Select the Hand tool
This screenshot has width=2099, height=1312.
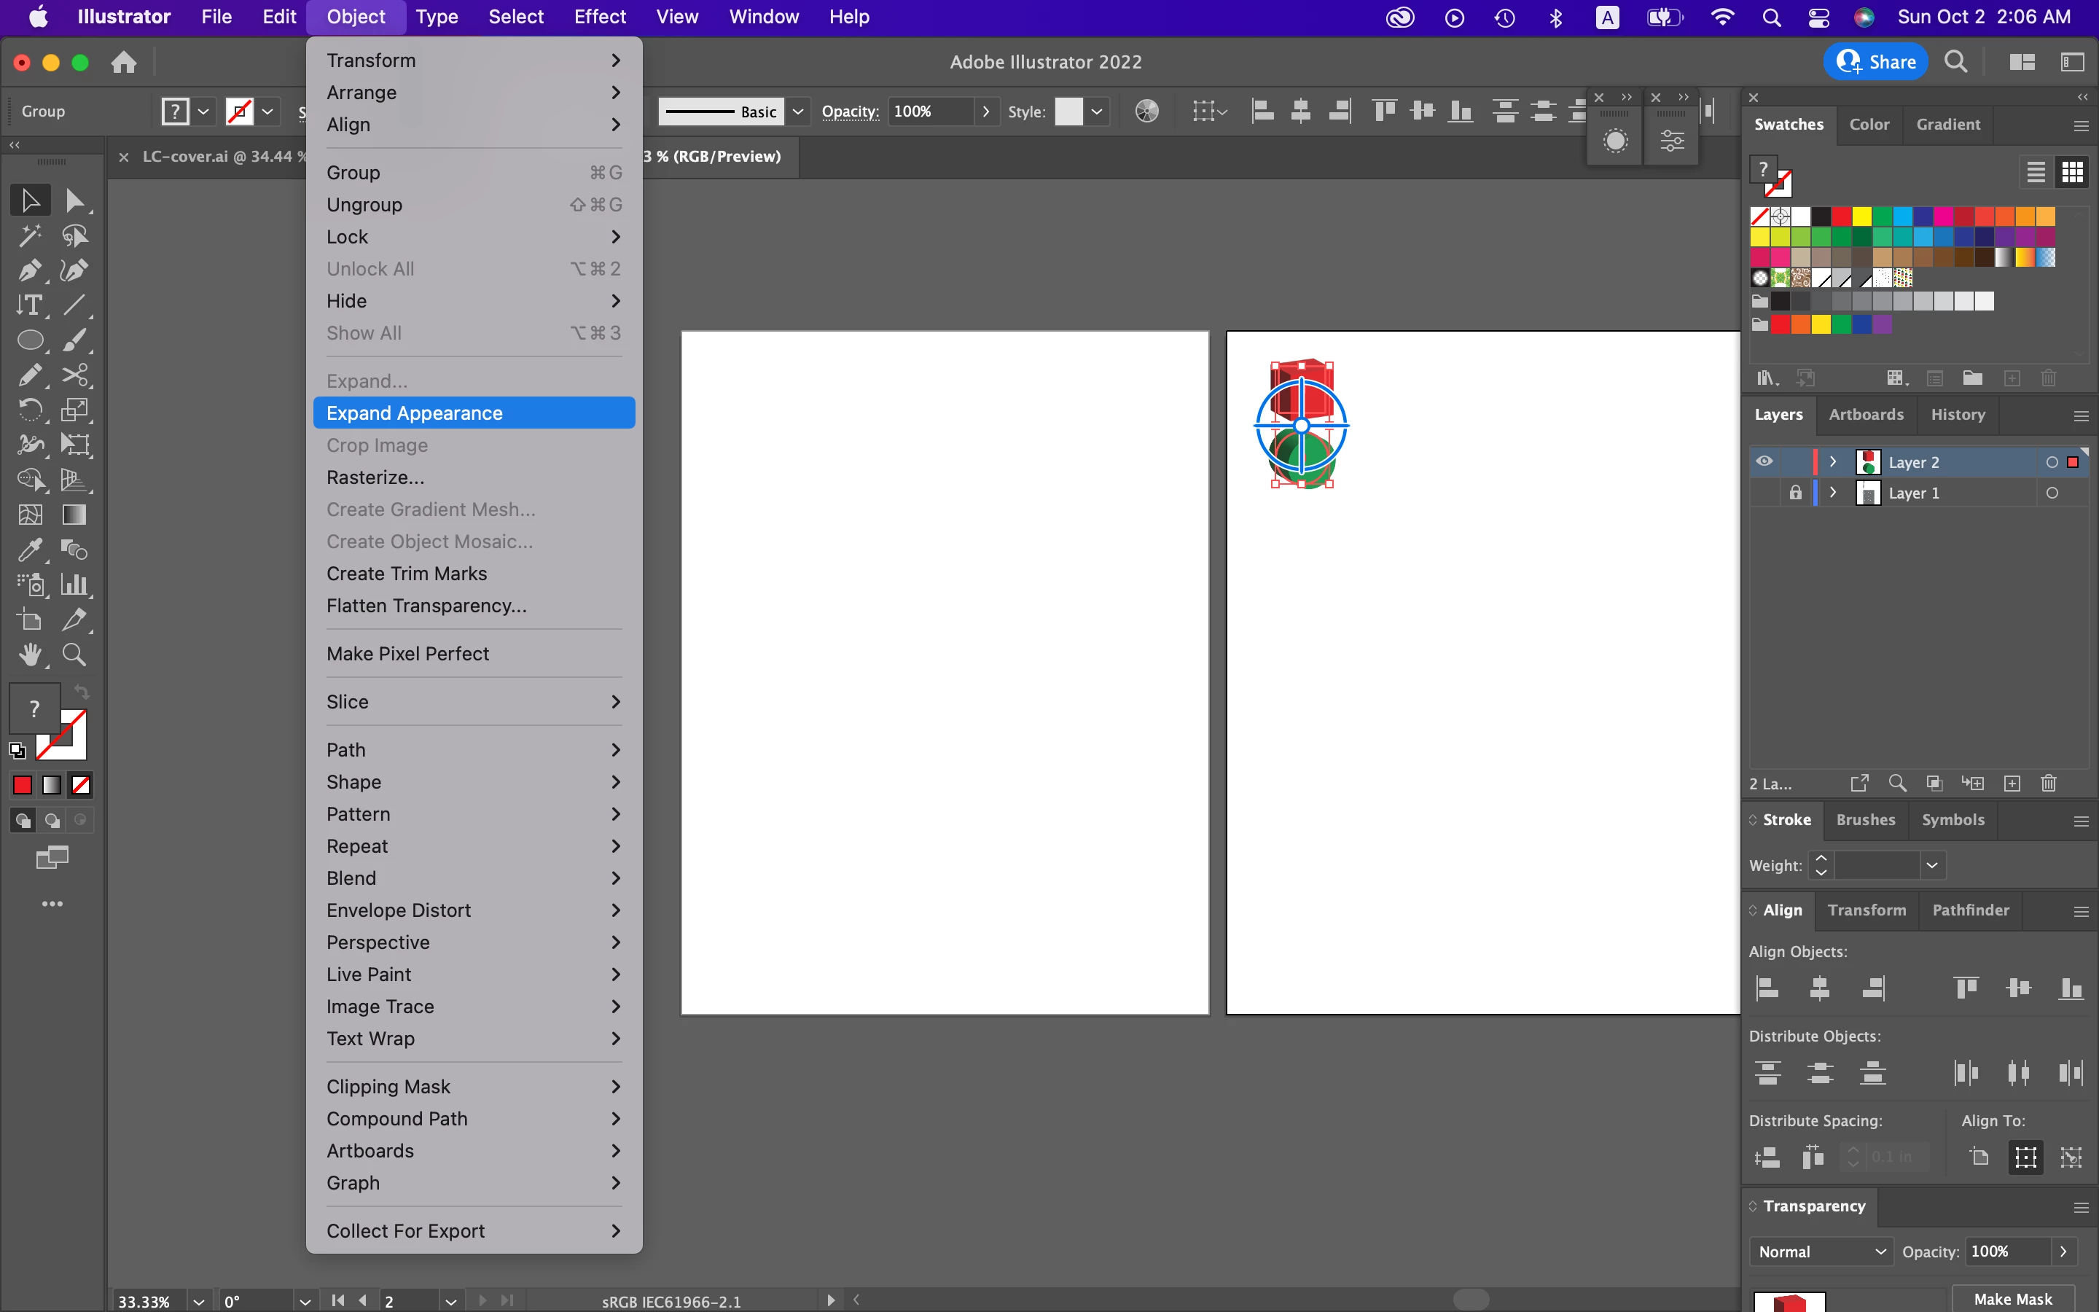point(29,655)
